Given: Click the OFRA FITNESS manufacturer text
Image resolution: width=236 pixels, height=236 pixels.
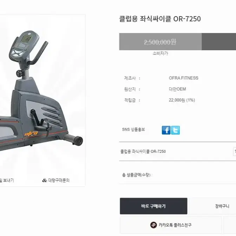Looking at the screenshot, I should [183, 78].
